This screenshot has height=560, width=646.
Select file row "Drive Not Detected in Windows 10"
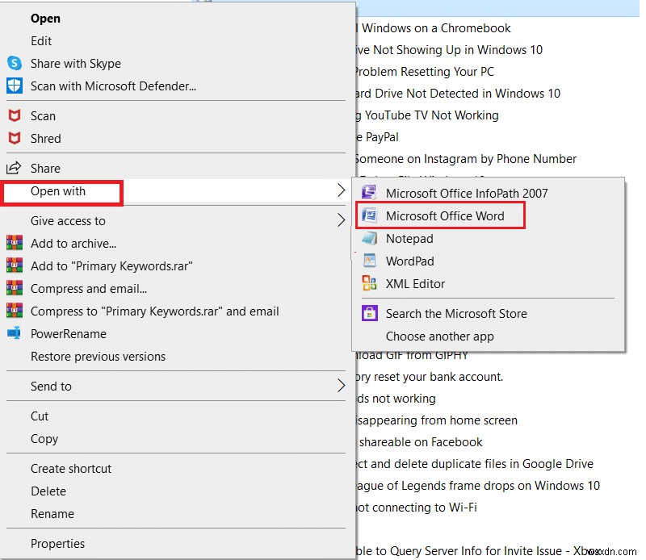coord(458,94)
